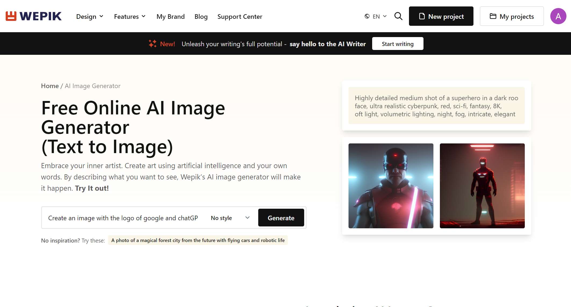Image resolution: width=571 pixels, height=307 pixels.
Task: Open the purple user avatar
Action: (x=558, y=16)
